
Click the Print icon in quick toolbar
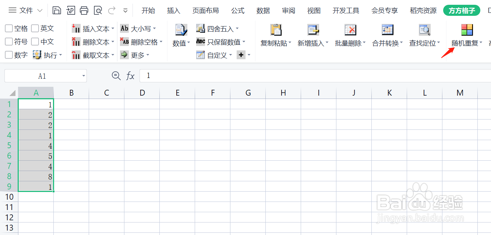(x=84, y=10)
